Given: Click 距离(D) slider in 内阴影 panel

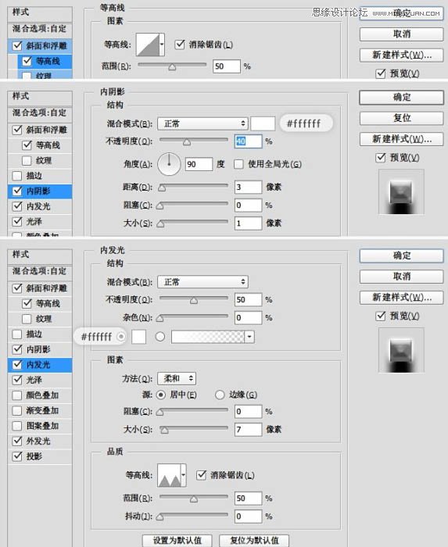Looking at the screenshot, I should pos(194,187).
